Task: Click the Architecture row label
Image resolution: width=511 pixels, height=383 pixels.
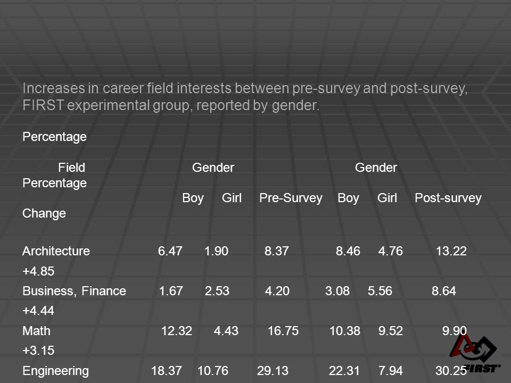Action: [56, 251]
